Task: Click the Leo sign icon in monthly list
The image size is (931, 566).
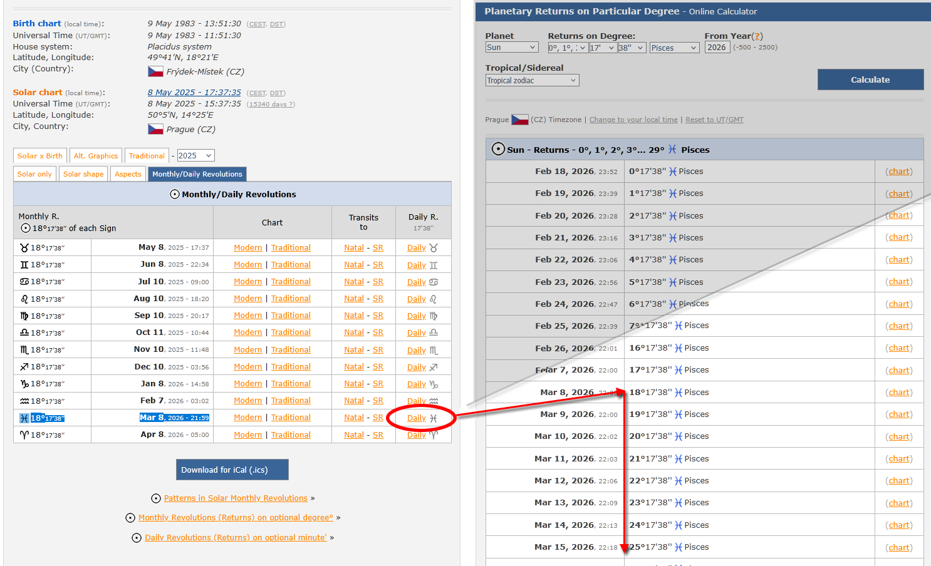Action: point(24,299)
